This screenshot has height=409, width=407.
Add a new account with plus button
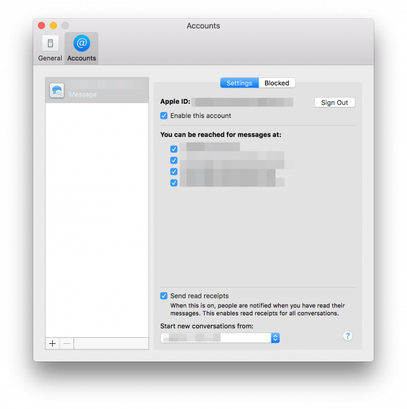pyautogui.click(x=52, y=343)
